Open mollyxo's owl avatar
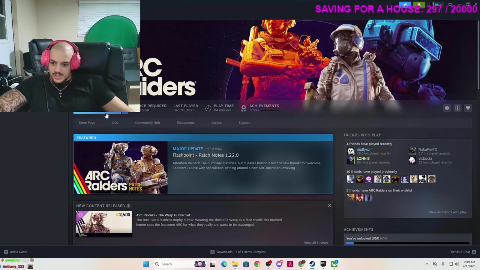The image size is (480, 270). [351, 151]
